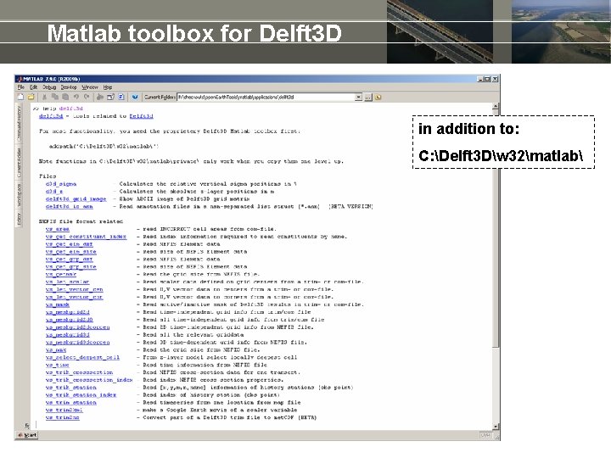Click scrollbar down arrow in Command Window
The image size is (611, 458).
click(x=496, y=427)
